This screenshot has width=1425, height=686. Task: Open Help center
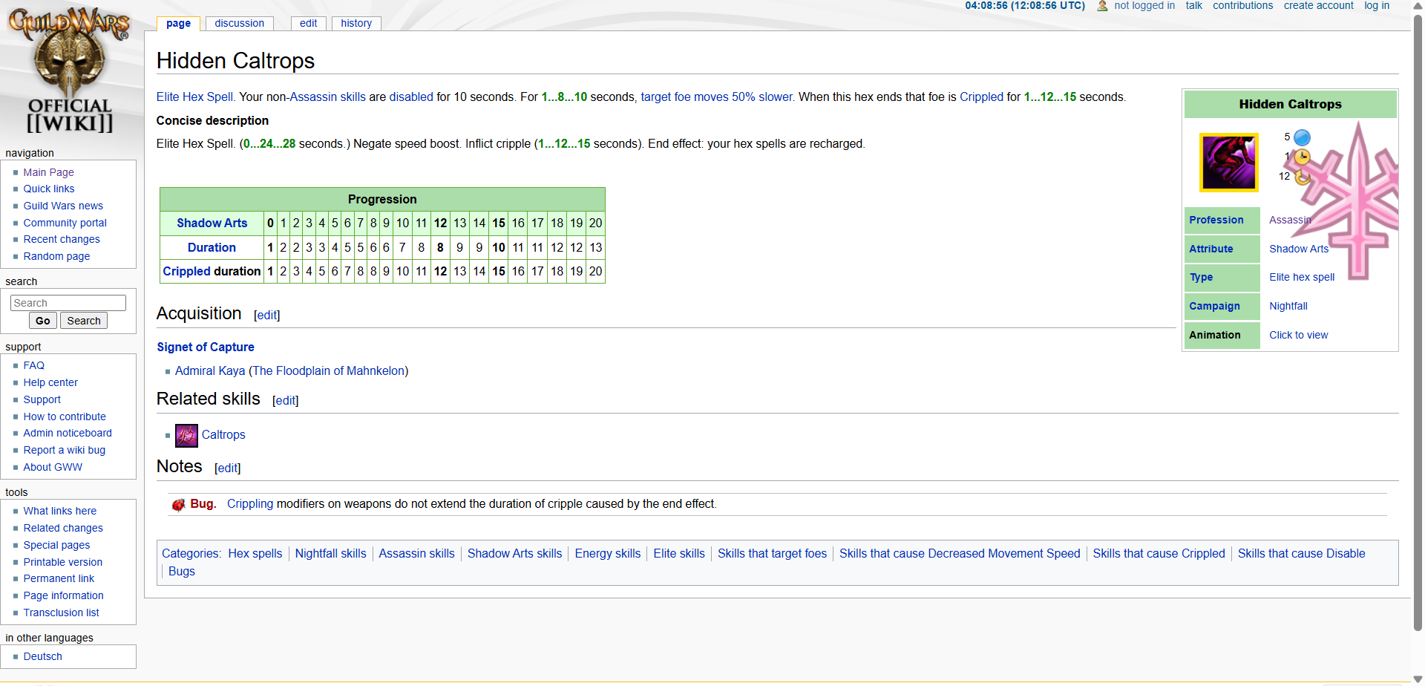50,382
